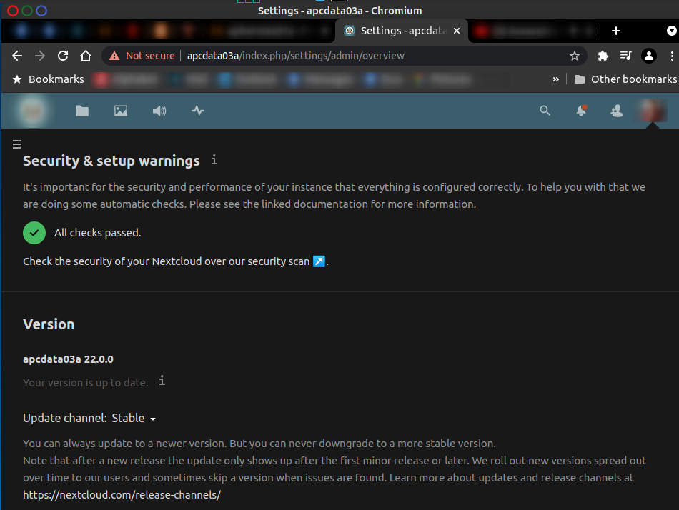The height and width of the screenshot is (510, 679).
Task: Click the Not secure warning indicator
Action: tap(142, 56)
